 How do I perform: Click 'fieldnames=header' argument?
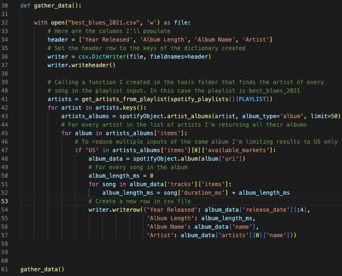pyautogui.click(x=179, y=57)
